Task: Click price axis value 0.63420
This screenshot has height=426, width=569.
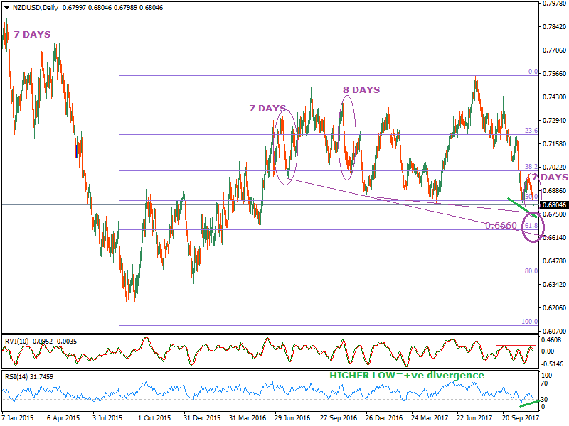Action: tap(555, 285)
